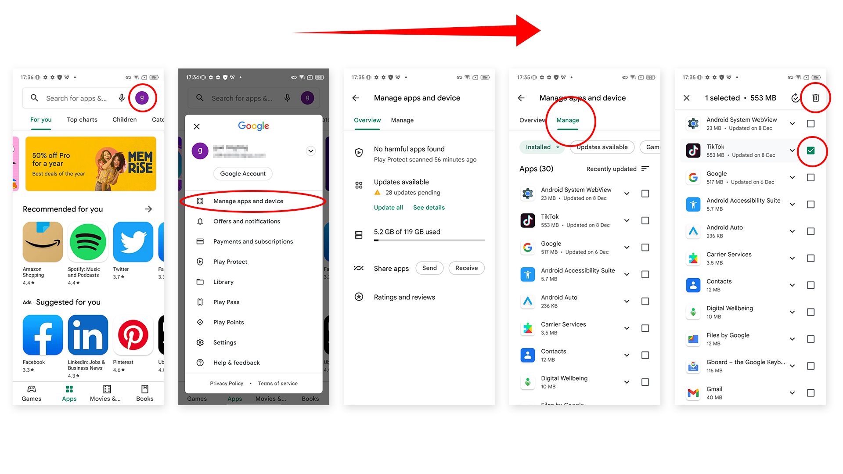Check TikTok checkbox in Apps (30) list

[645, 220]
